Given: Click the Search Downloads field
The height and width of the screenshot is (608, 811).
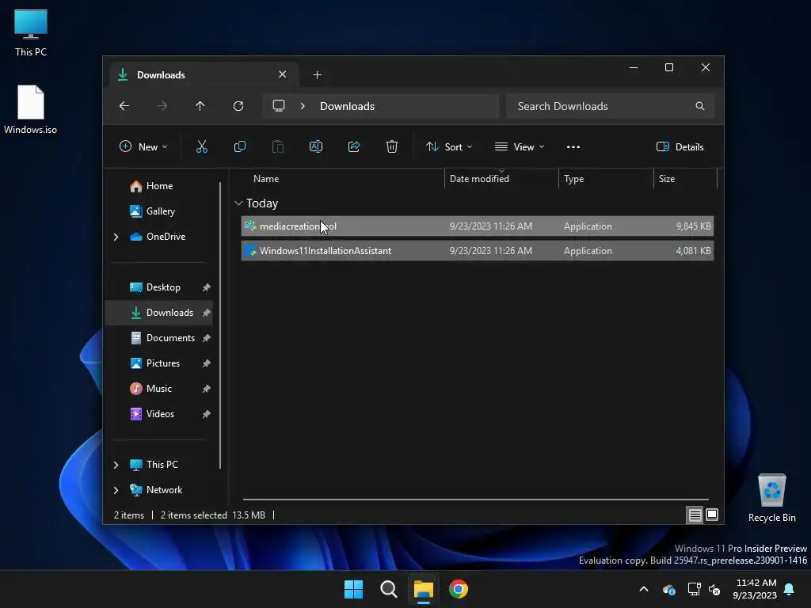Looking at the screenshot, I should tap(610, 106).
